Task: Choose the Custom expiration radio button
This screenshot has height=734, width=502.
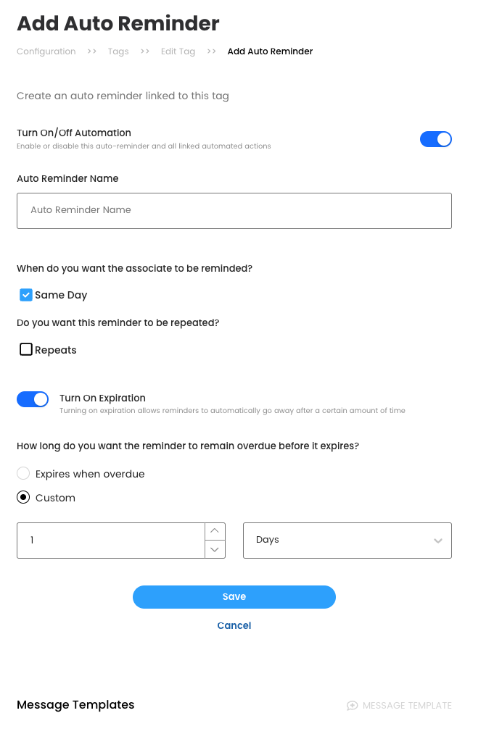Action: pyautogui.click(x=23, y=498)
